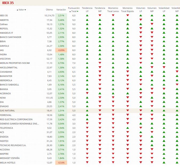Viewport: 180px width, 168px height.
Task: Click the Tendencia LP column header
Action: click(87, 10)
